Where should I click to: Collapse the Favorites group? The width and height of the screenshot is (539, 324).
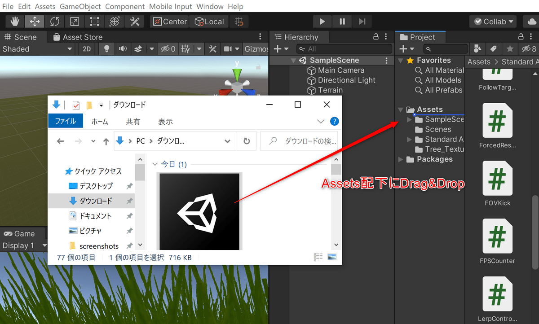(x=401, y=61)
